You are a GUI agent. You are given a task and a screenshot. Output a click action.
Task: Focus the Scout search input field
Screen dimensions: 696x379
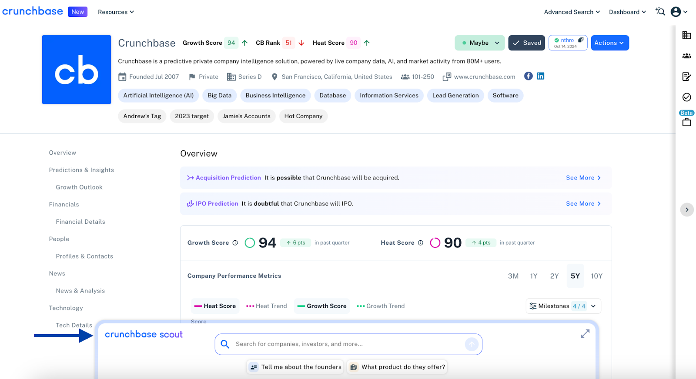point(348,344)
